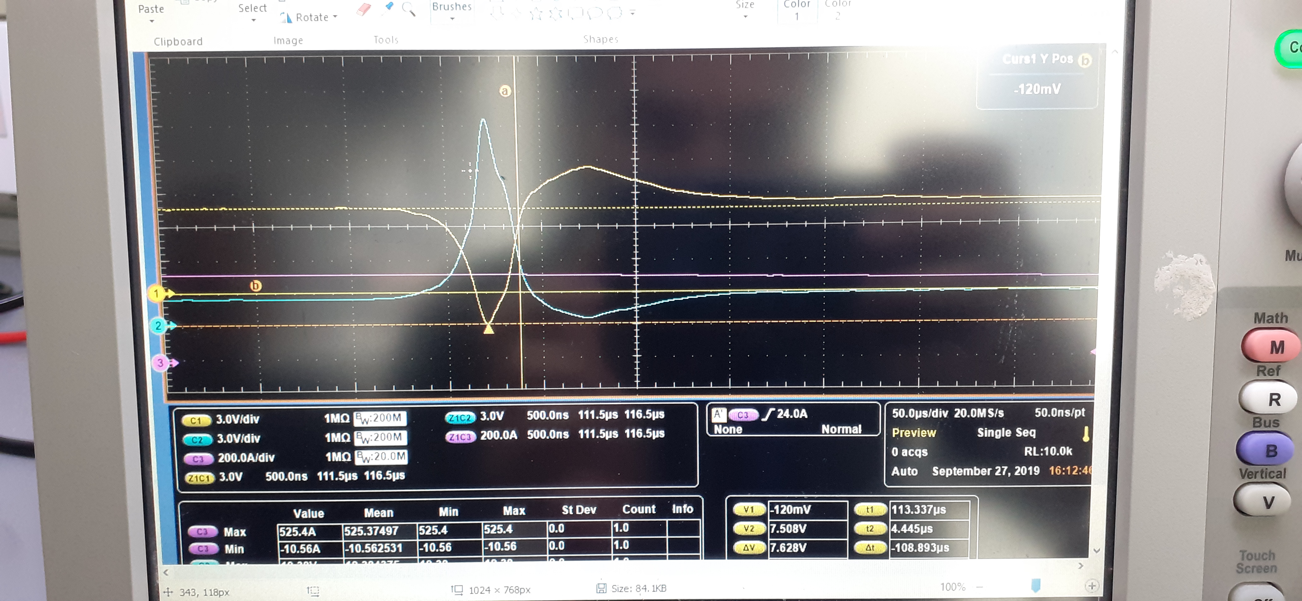Viewport: 1302px width, 601px height.
Task: Click the horizontal scrollbar left arrow
Action: click(166, 572)
